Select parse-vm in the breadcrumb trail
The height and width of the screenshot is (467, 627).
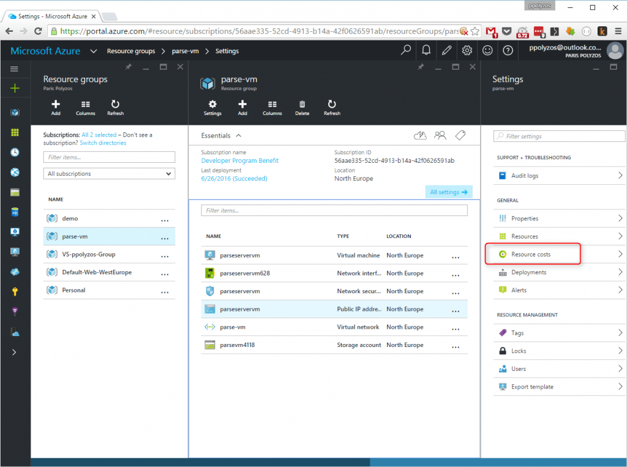[186, 51]
